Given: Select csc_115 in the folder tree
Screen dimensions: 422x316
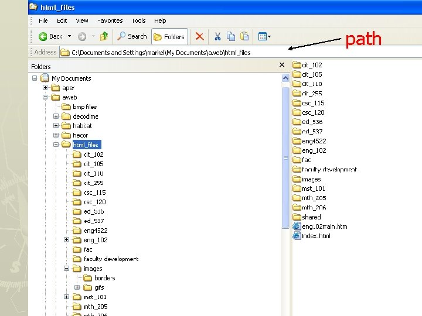Looking at the screenshot, I should click(95, 193).
